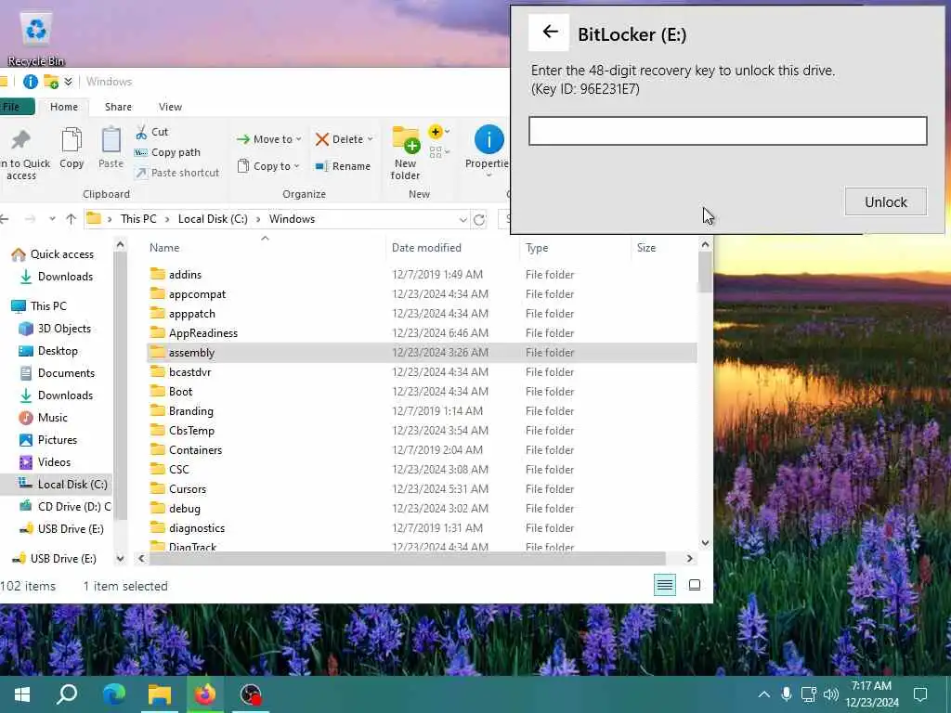Open Firefox from the taskbar
951x713 pixels.
(205, 694)
